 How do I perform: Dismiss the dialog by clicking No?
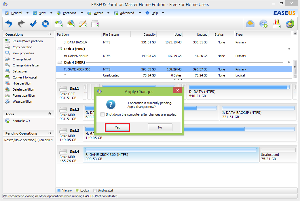[160, 127]
